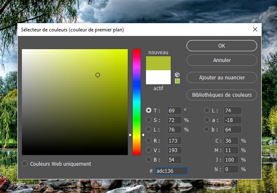Click the white active color swatch
Viewport: 277px width, 193px height.
(x=158, y=77)
